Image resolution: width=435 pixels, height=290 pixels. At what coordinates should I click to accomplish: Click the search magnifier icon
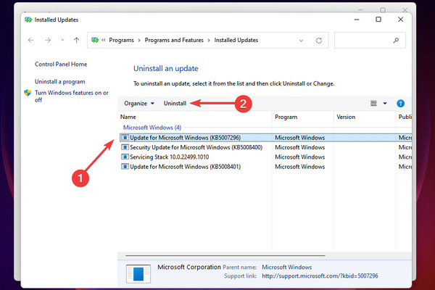[396, 41]
